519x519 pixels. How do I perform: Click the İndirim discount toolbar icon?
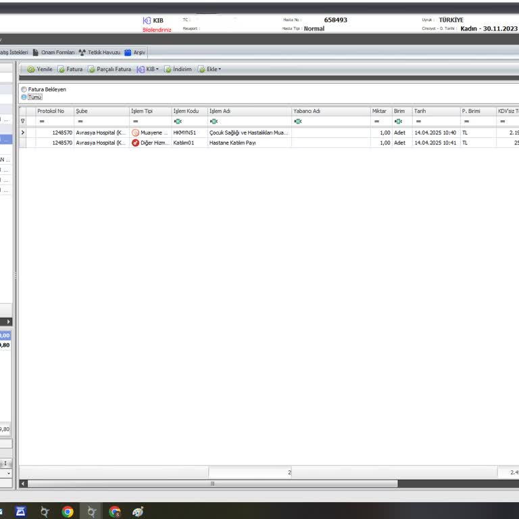click(x=168, y=69)
